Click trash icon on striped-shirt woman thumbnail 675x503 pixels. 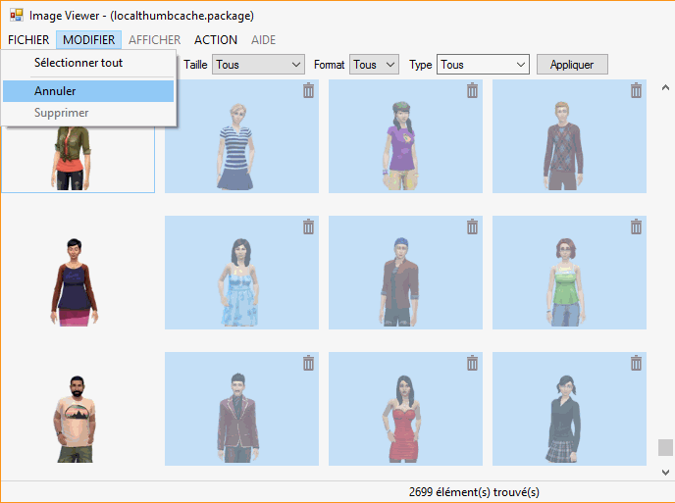pos(308,90)
